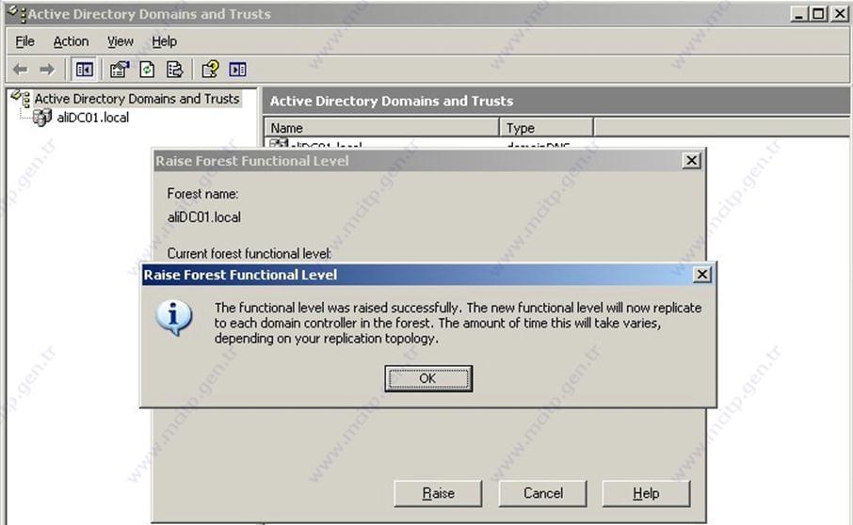Click the Cancel button
Screen dimensions: 853x525
click(x=542, y=493)
